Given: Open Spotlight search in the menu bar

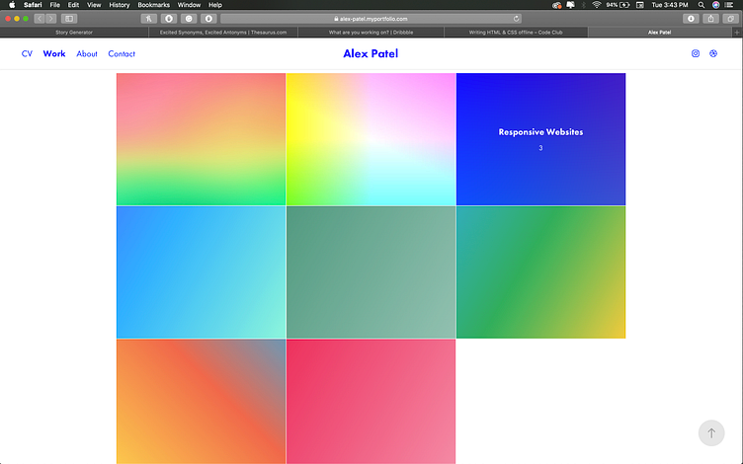Looking at the screenshot, I should [x=701, y=5].
